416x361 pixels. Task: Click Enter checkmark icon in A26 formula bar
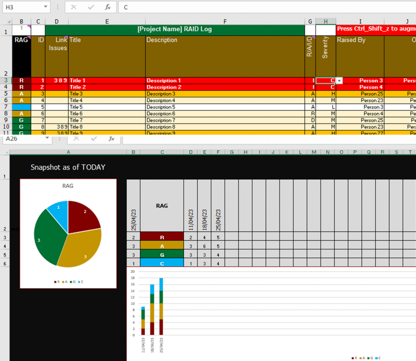coord(94,138)
